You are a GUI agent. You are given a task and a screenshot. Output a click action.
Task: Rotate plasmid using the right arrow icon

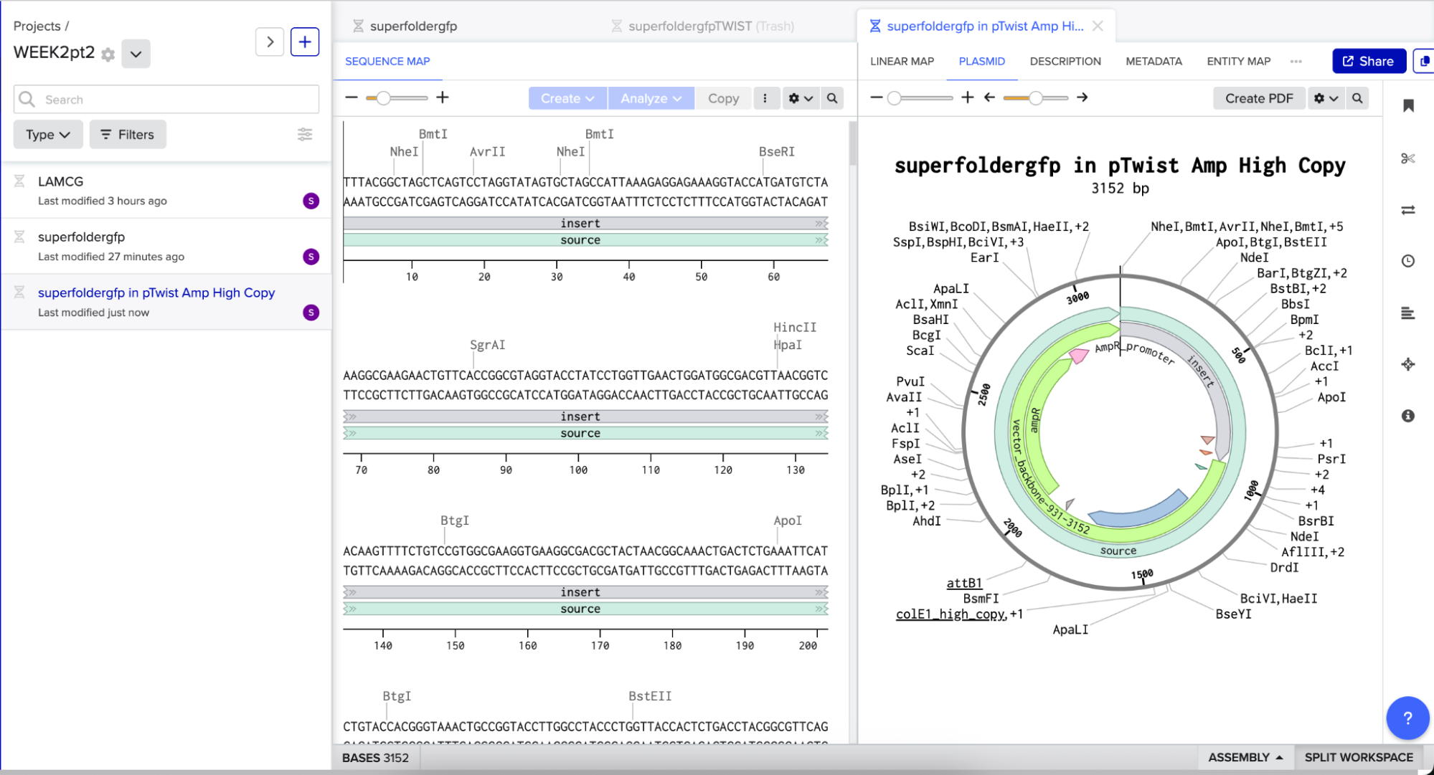tap(1082, 98)
